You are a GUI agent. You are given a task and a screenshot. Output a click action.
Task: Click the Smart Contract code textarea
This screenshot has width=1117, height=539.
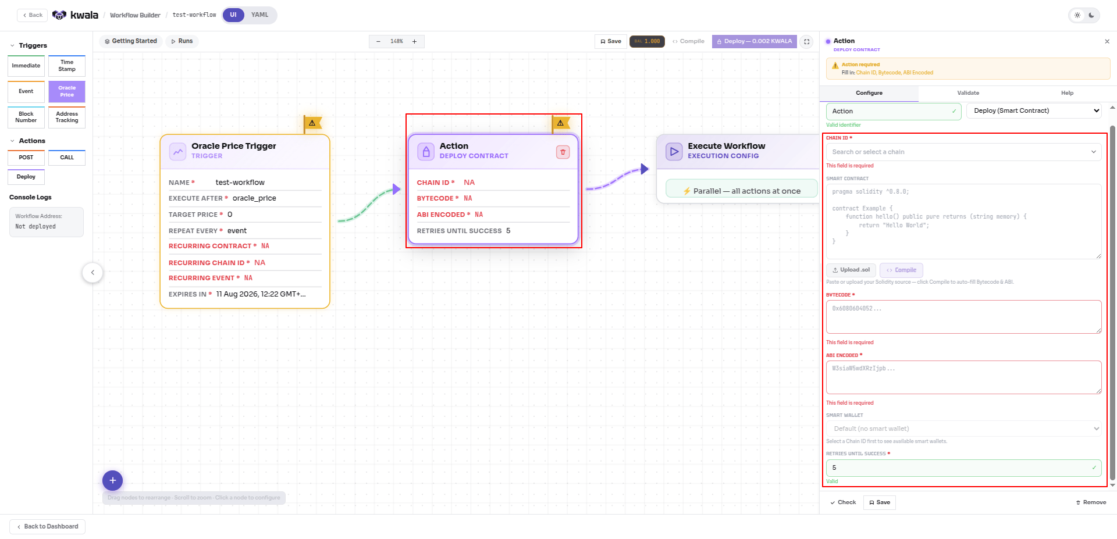point(963,222)
